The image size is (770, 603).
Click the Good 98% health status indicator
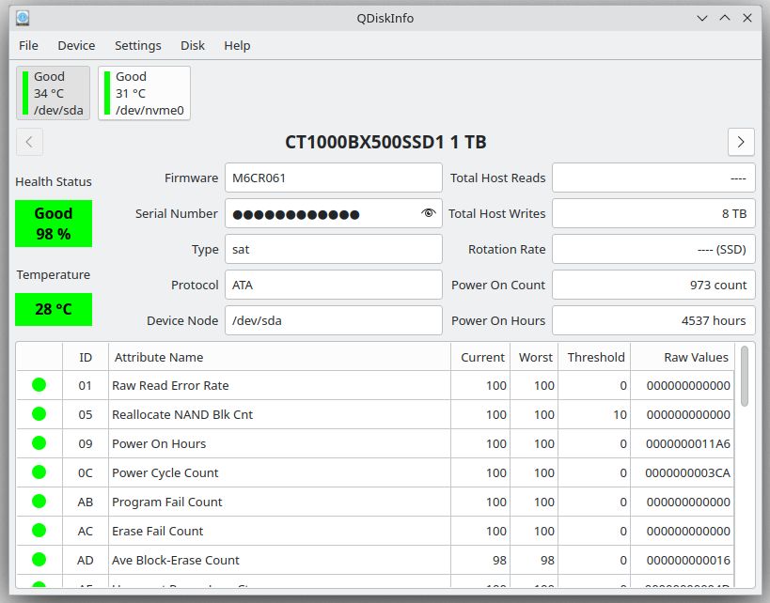(54, 223)
